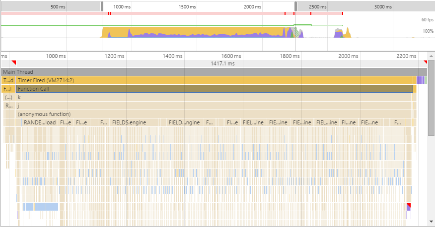Select the RANDE...load flame block

(x=40, y=122)
